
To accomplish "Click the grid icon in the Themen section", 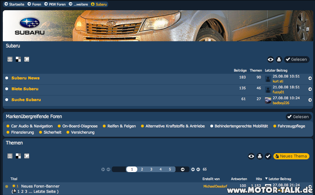I will [x=10, y=156].
